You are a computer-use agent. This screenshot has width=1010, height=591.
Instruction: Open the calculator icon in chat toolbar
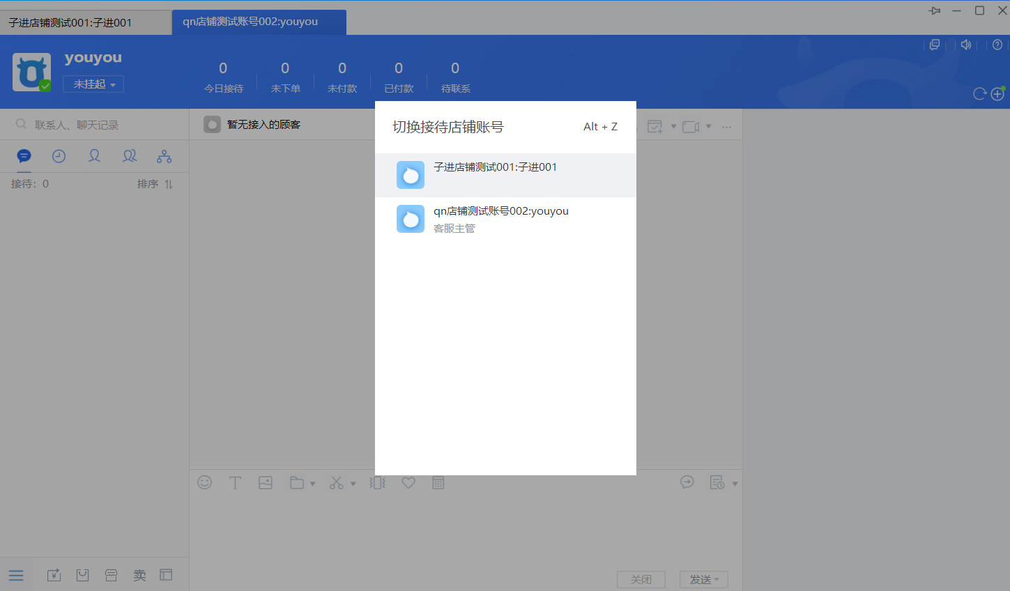tap(438, 482)
